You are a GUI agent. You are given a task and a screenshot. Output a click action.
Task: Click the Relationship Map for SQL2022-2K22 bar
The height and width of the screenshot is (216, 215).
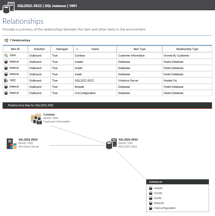[107, 105]
